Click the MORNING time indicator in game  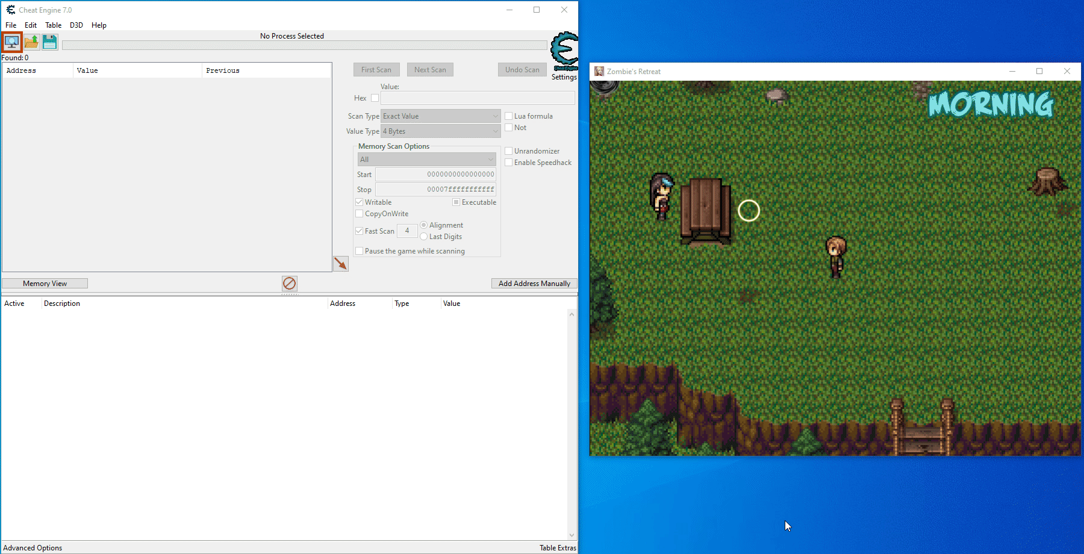[991, 104]
